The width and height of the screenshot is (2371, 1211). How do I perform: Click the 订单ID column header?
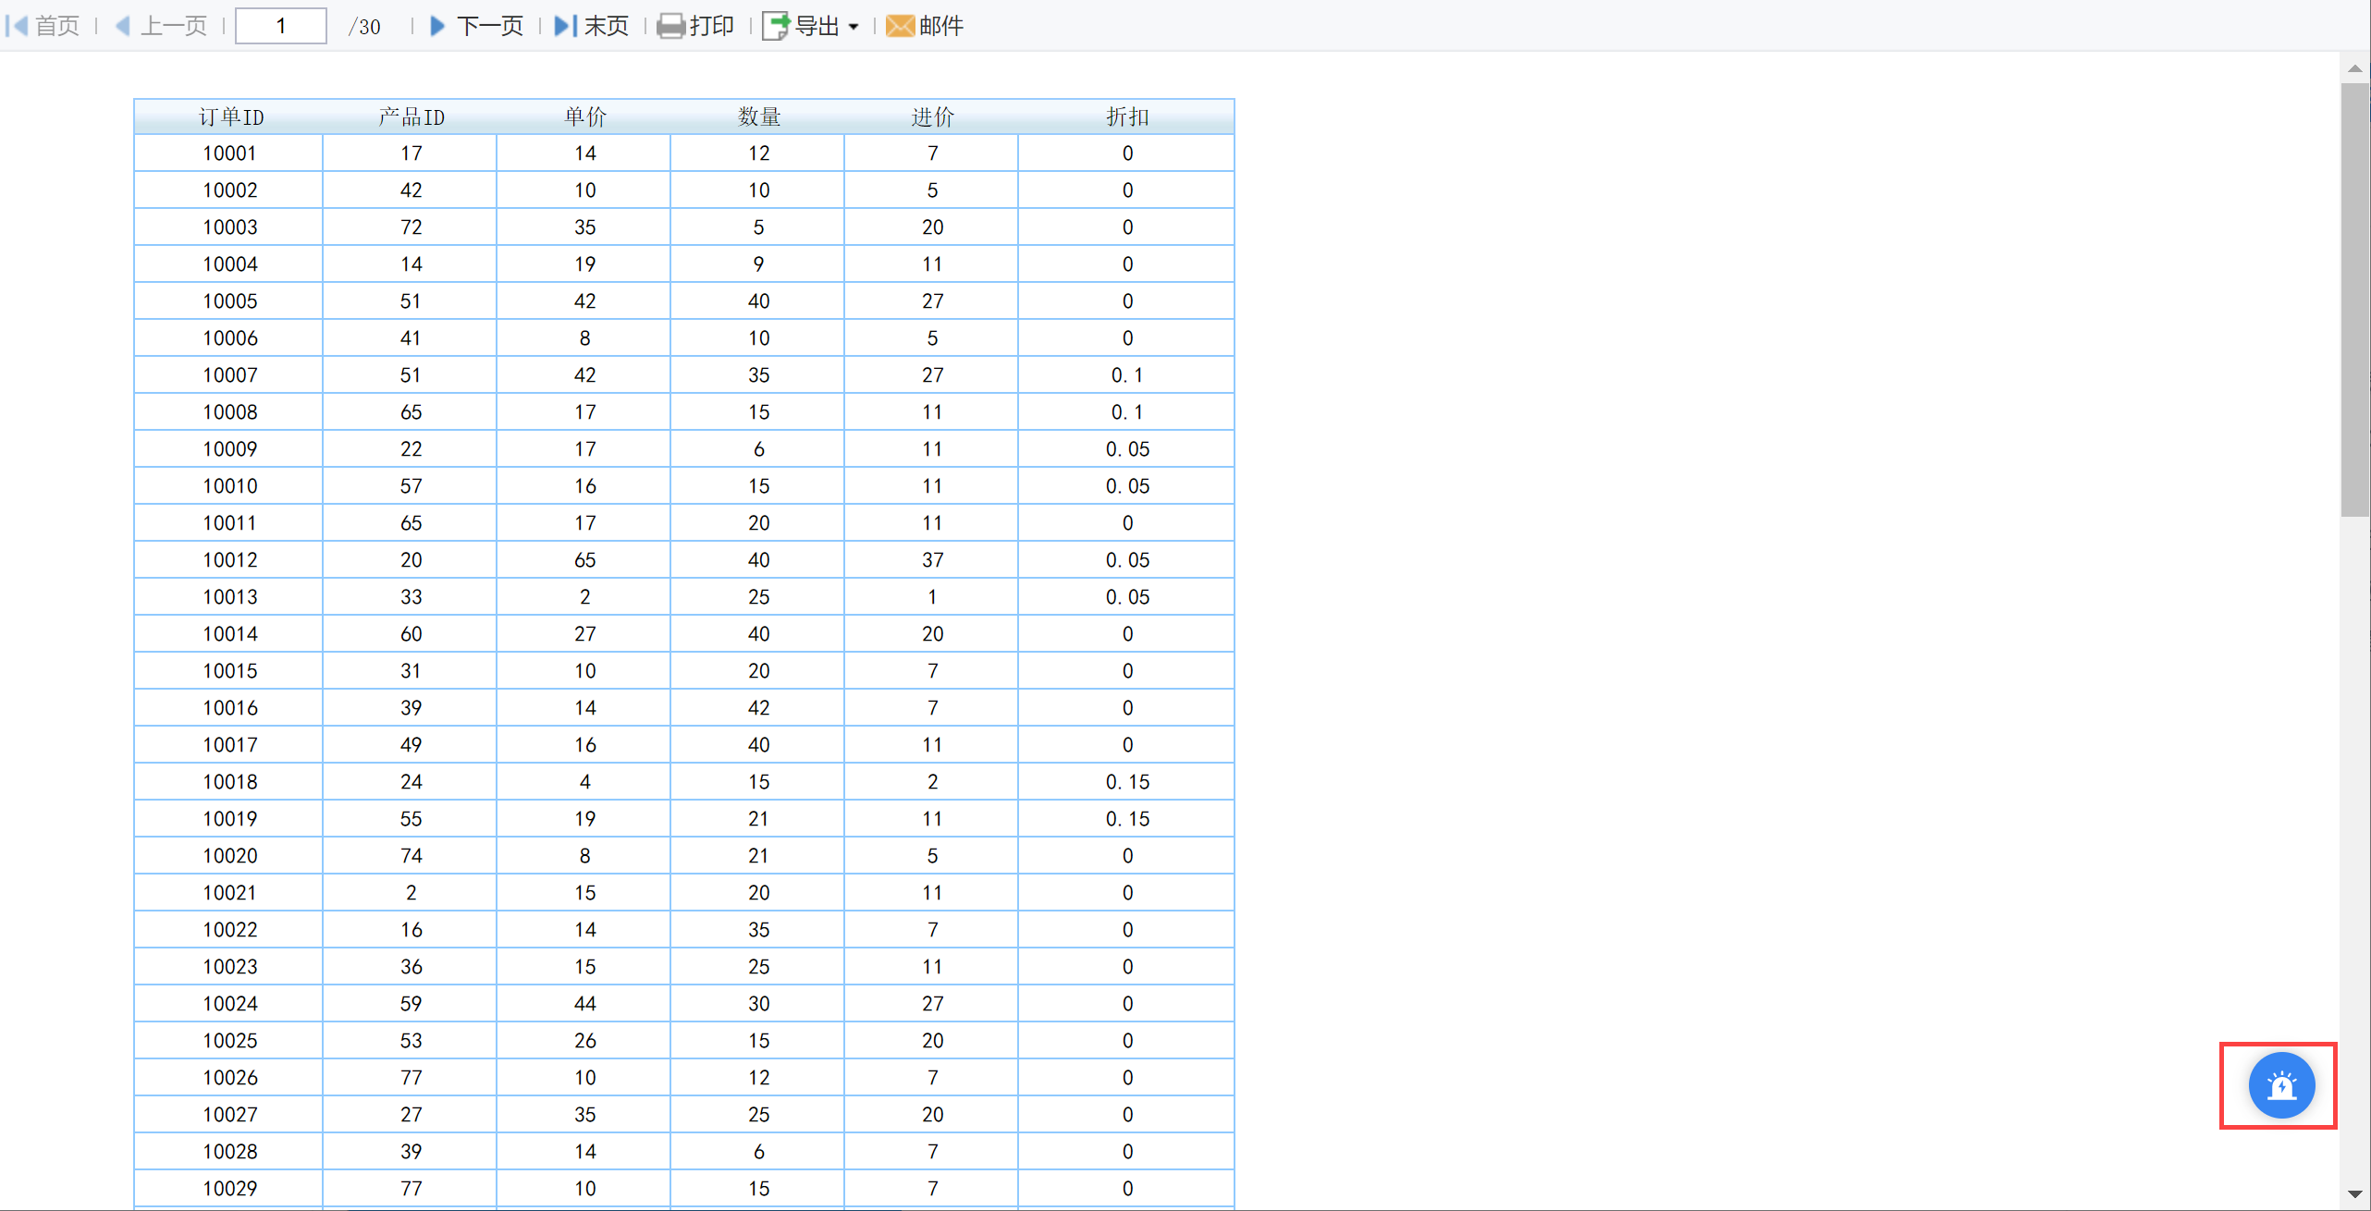point(230,117)
